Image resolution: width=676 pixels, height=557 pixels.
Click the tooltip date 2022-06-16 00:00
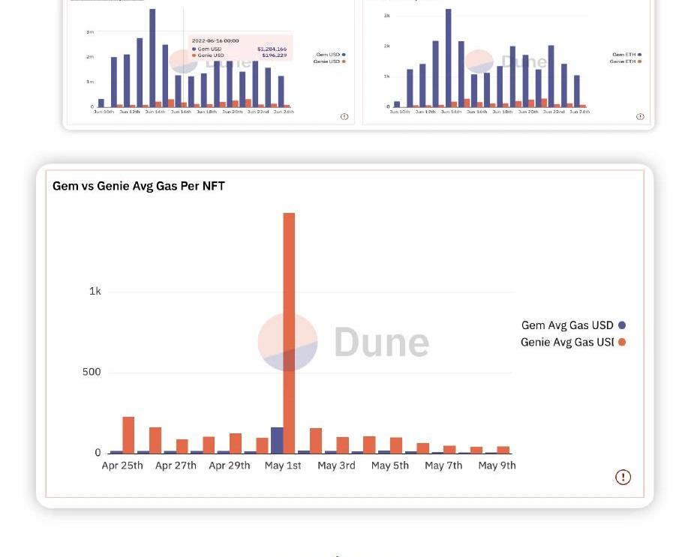coord(215,41)
